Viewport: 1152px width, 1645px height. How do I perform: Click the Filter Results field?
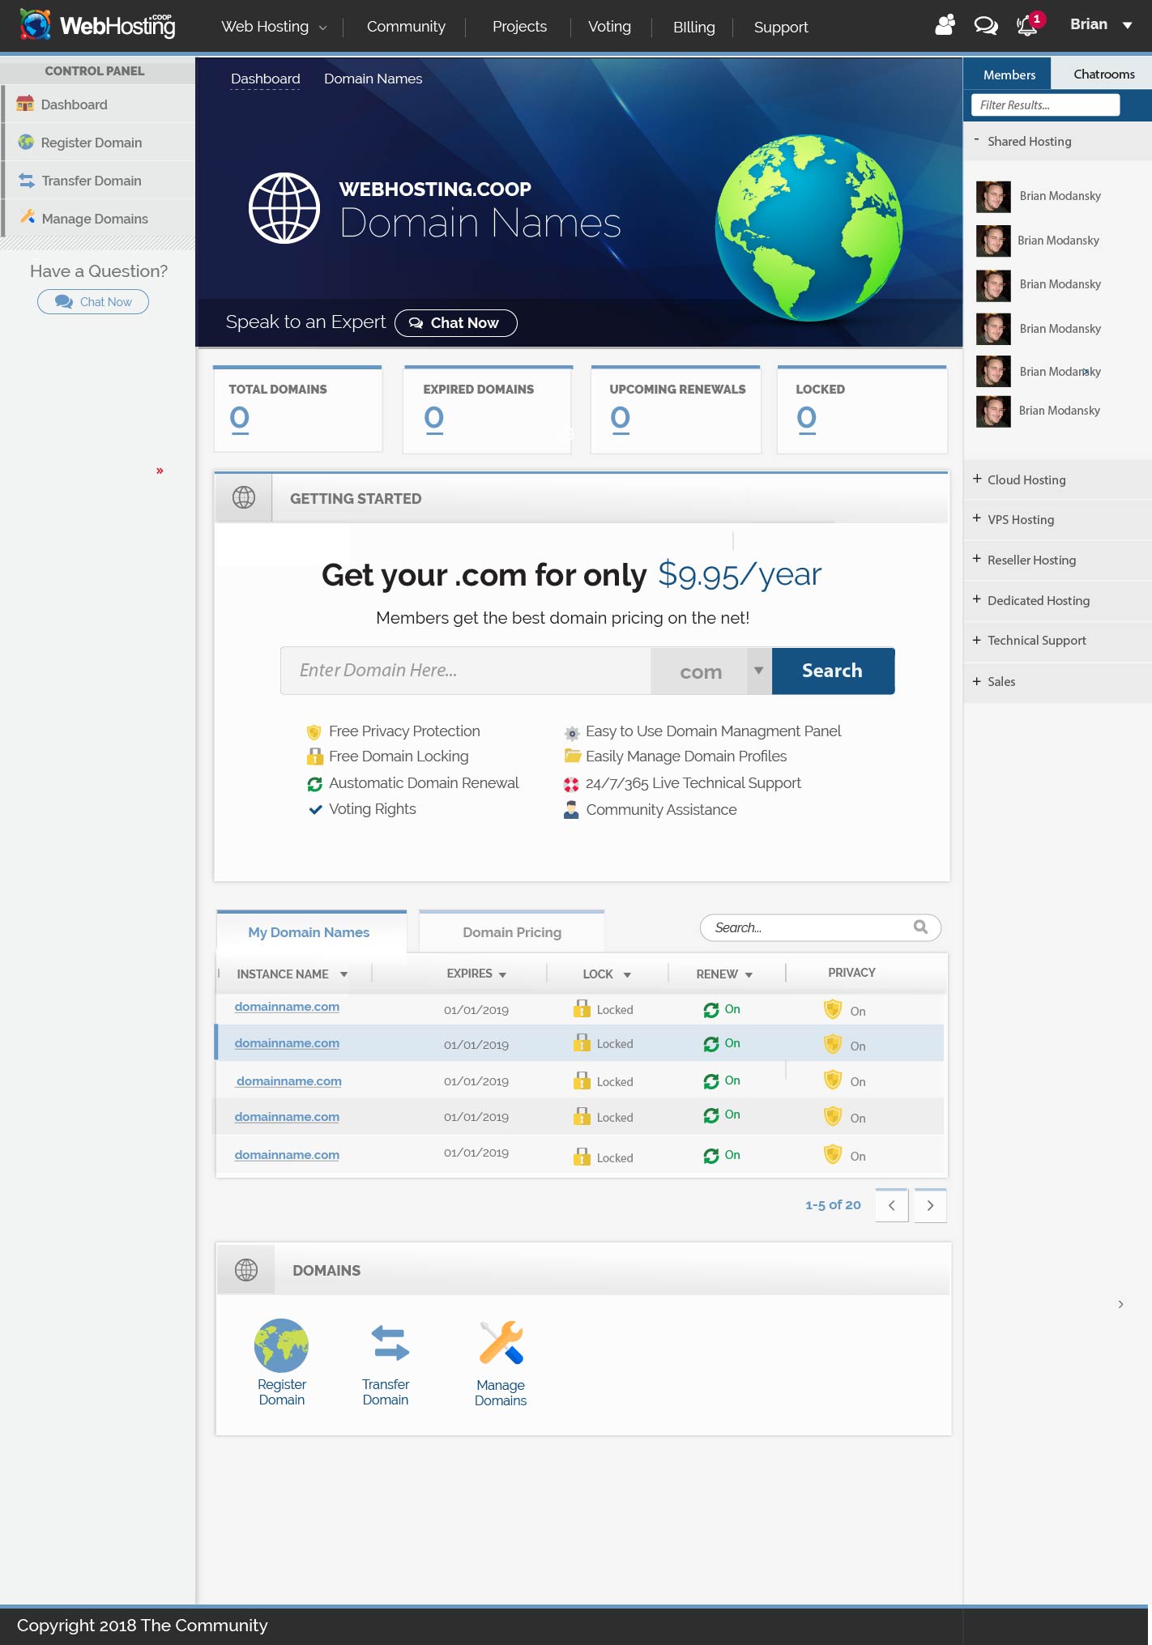(x=1045, y=104)
